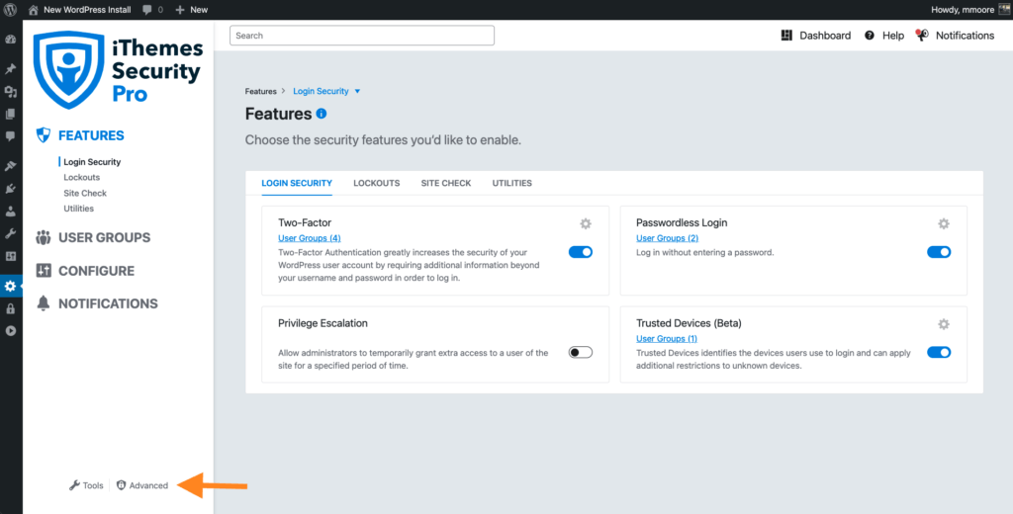Click the Advanced link at sidebar bottom
Screen dimensions: 1013x514
[142, 485]
